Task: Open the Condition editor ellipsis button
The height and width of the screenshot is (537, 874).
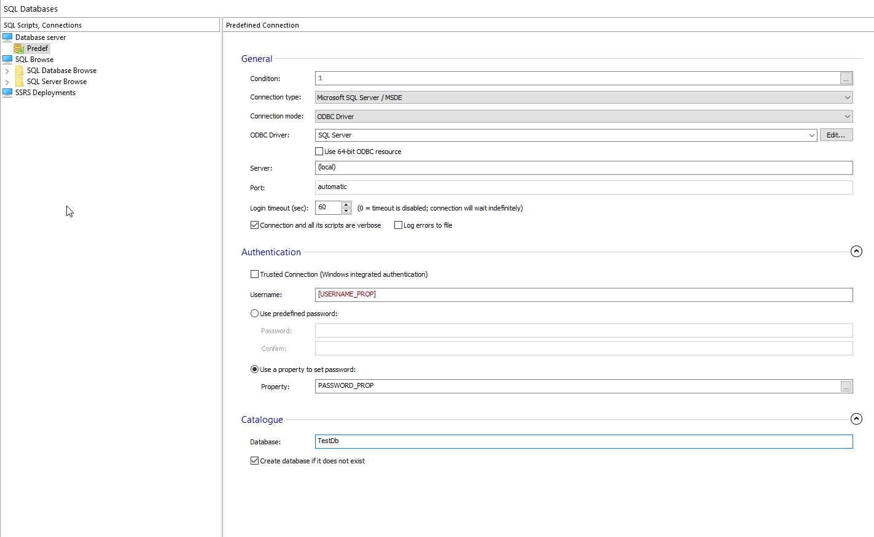Action: pyautogui.click(x=846, y=79)
